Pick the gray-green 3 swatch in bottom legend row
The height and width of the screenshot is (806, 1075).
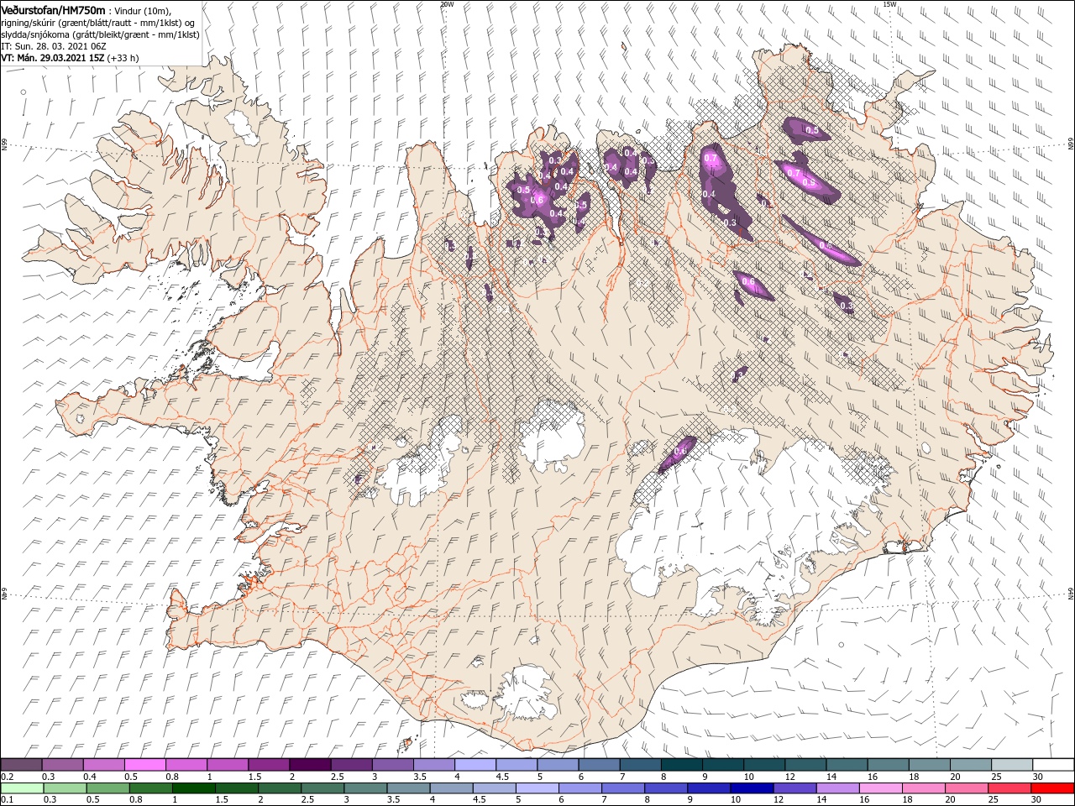click(x=364, y=788)
